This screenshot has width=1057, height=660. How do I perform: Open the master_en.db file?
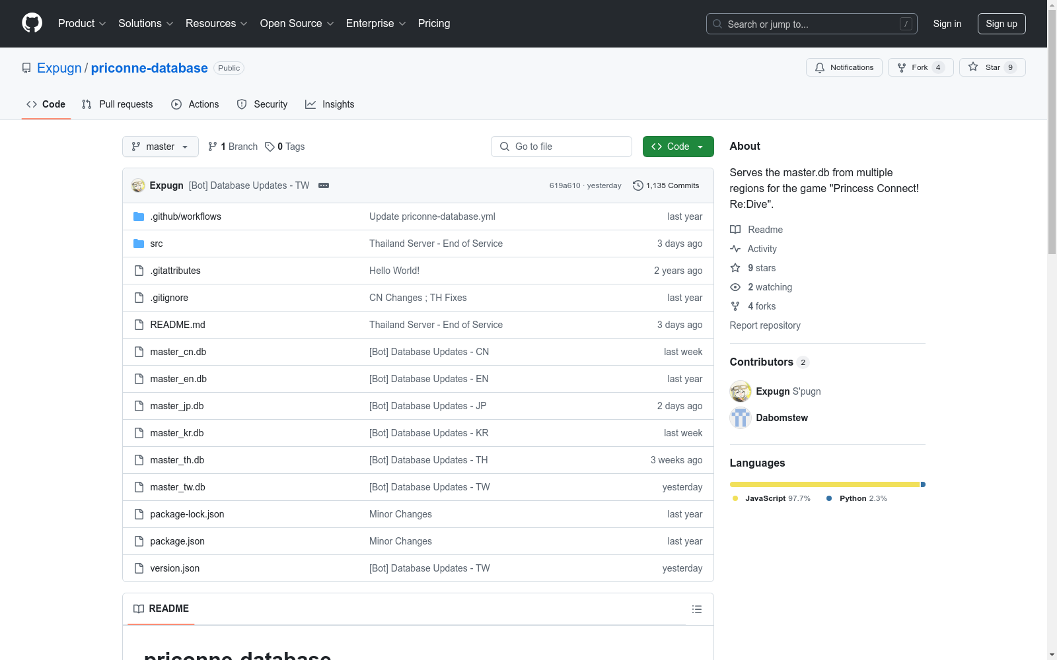[178, 379]
